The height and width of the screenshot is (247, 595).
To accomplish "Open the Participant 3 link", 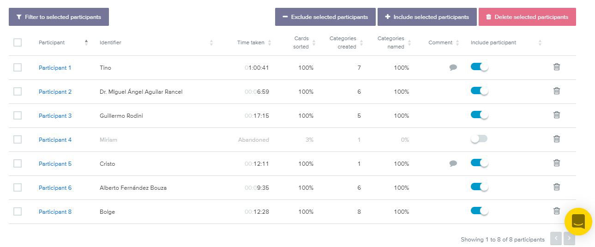I will (55, 116).
